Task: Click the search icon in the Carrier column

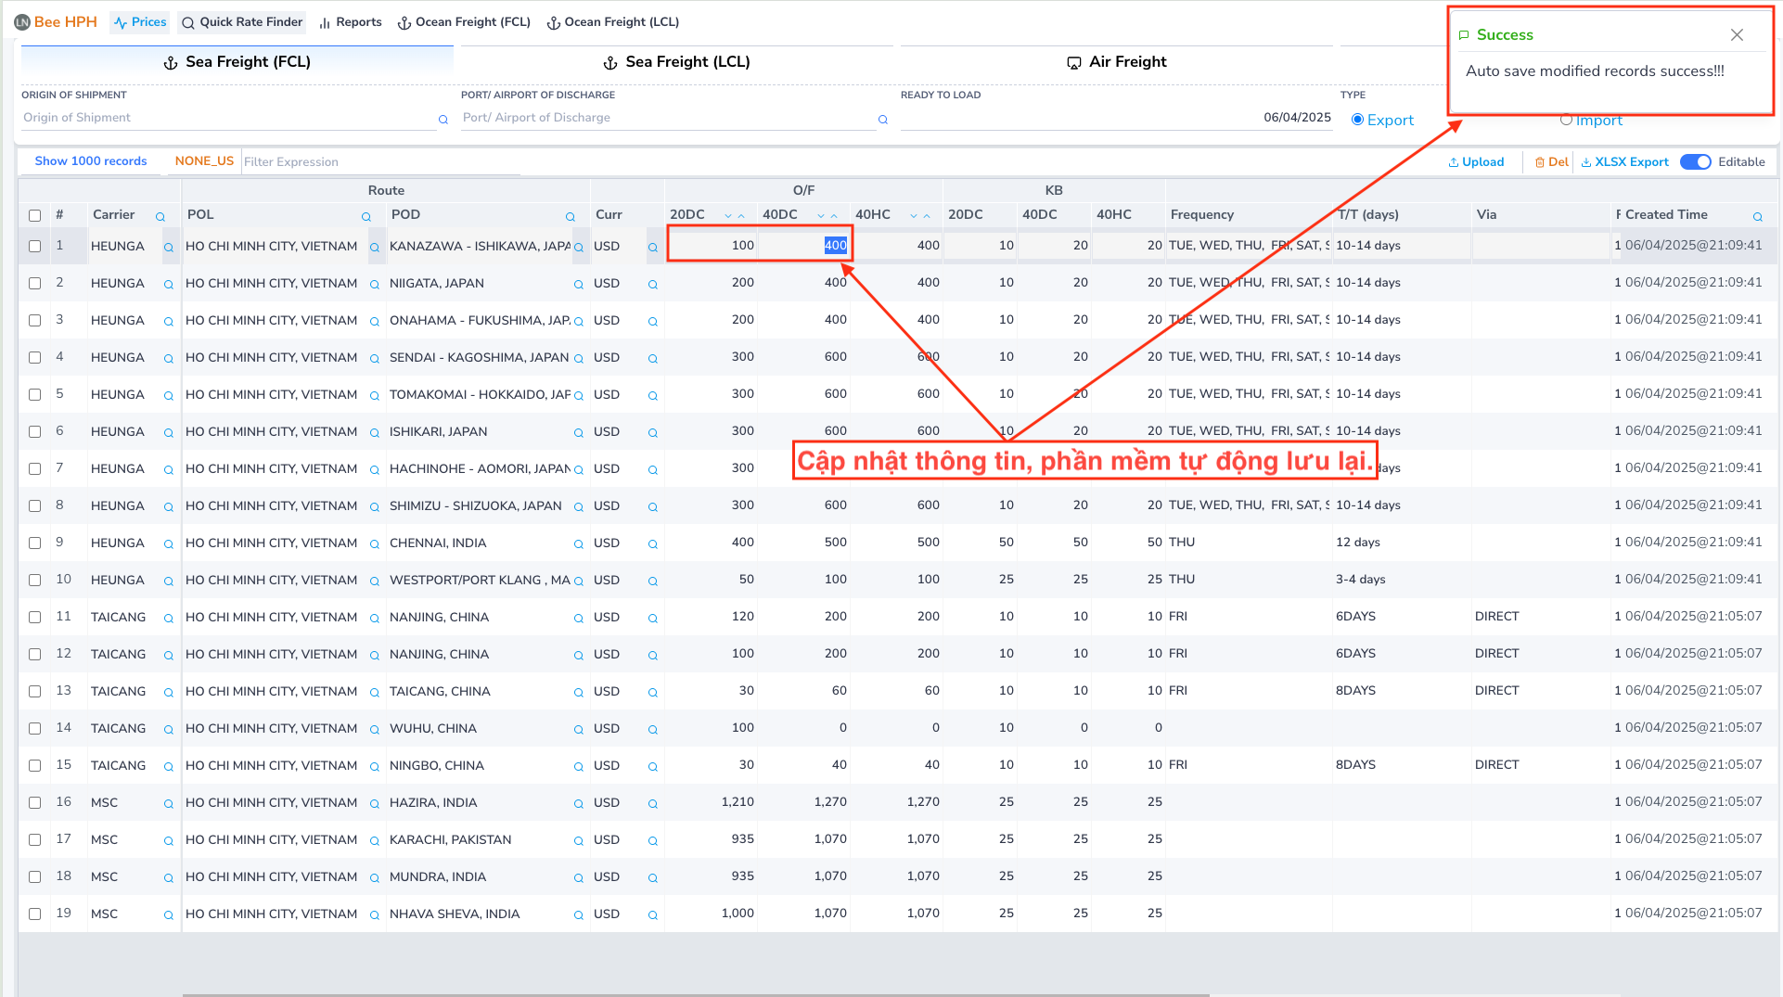Action: tap(160, 215)
